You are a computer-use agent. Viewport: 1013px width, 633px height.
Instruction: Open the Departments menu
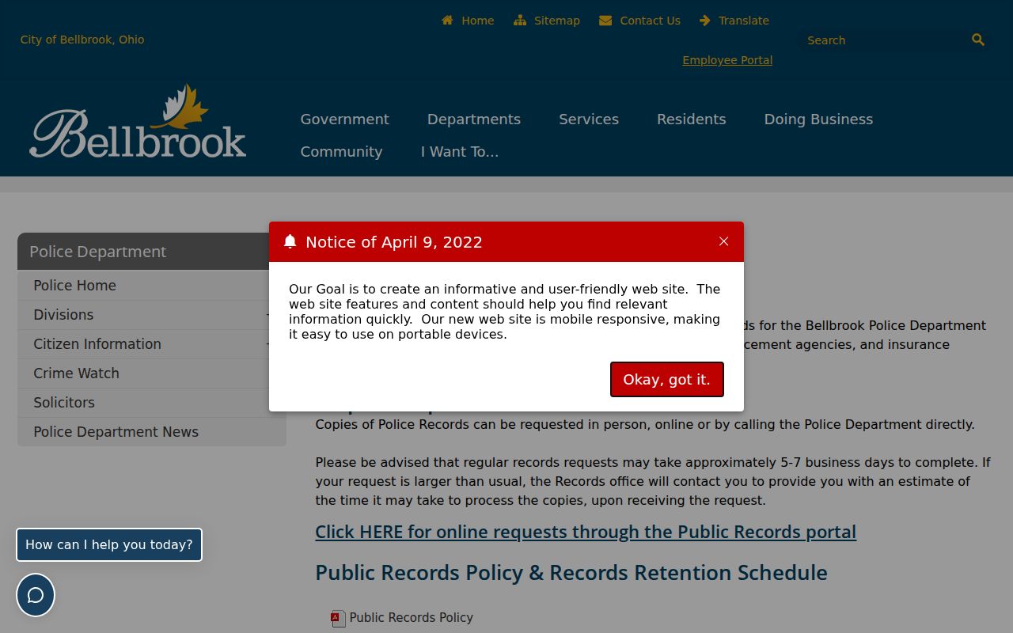[x=474, y=119]
